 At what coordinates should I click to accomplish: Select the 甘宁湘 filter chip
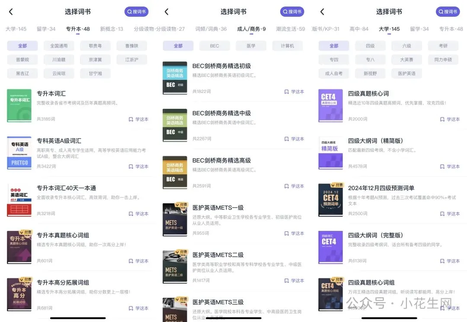tap(95, 73)
